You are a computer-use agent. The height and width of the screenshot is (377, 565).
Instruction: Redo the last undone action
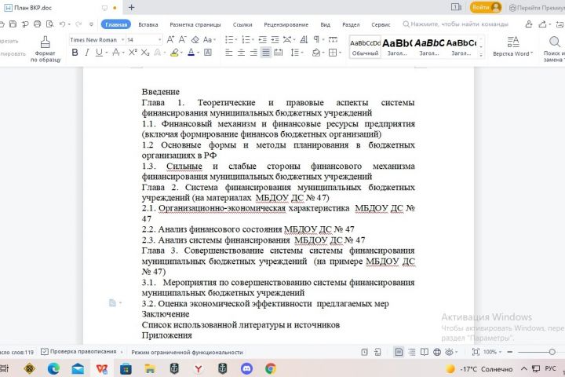pos(78,24)
